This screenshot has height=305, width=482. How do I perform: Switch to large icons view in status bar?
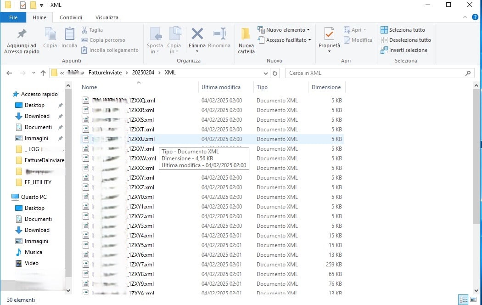click(474, 299)
